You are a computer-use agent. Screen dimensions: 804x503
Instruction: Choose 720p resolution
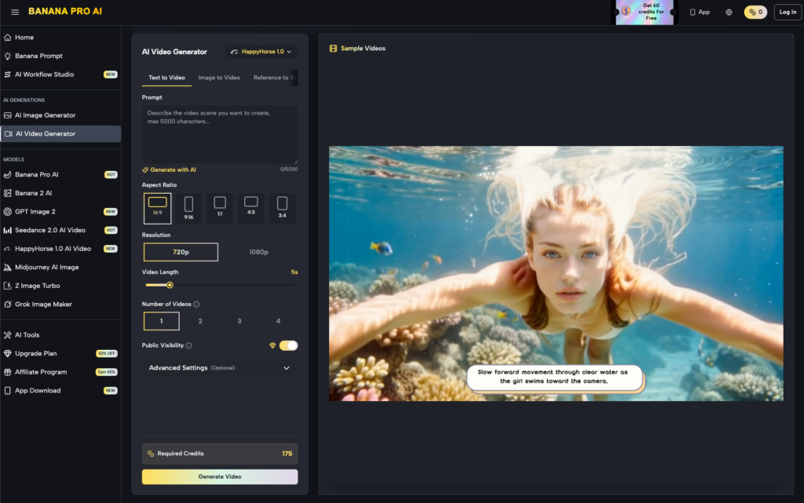[181, 252]
